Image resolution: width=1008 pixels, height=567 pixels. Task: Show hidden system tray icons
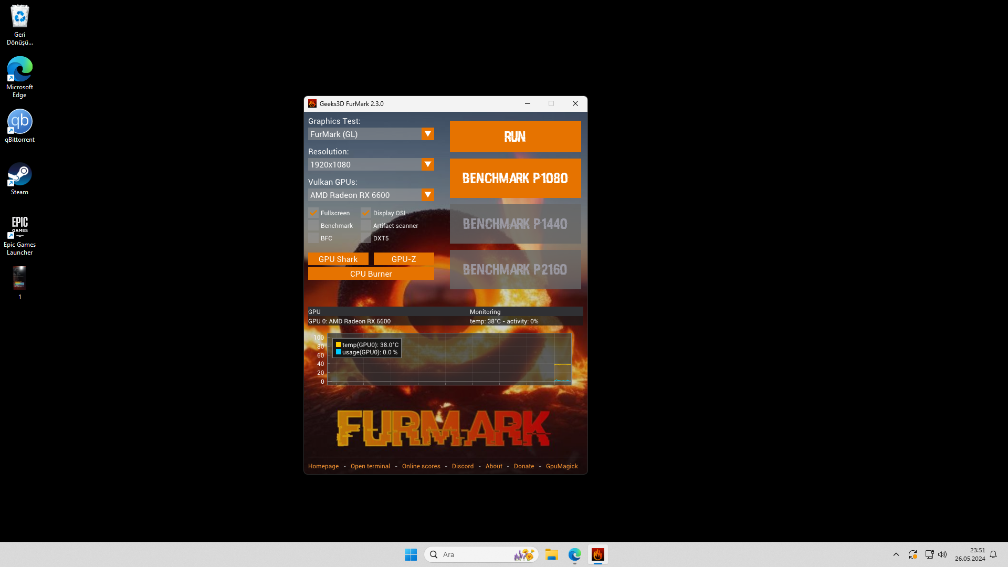(x=896, y=554)
